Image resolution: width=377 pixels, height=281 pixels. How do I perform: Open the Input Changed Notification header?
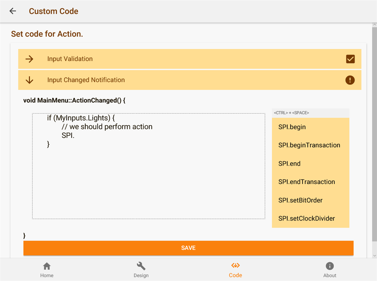pyautogui.click(x=86, y=80)
